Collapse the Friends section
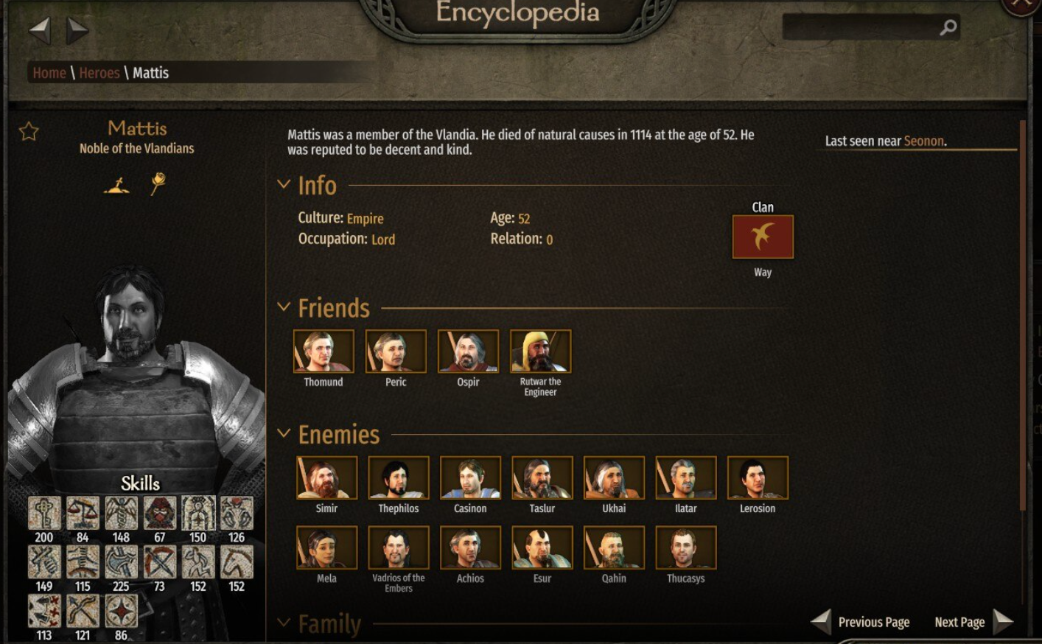Image resolution: width=1042 pixels, height=644 pixels. [284, 307]
